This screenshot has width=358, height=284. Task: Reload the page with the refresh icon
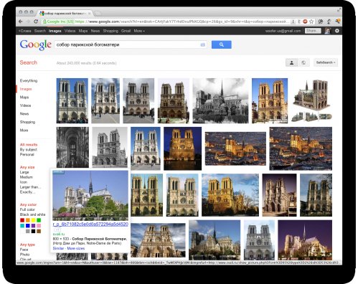click(x=36, y=22)
